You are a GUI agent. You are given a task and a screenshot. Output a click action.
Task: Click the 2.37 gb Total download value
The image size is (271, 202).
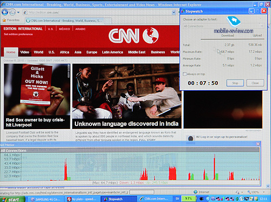[x=229, y=45]
